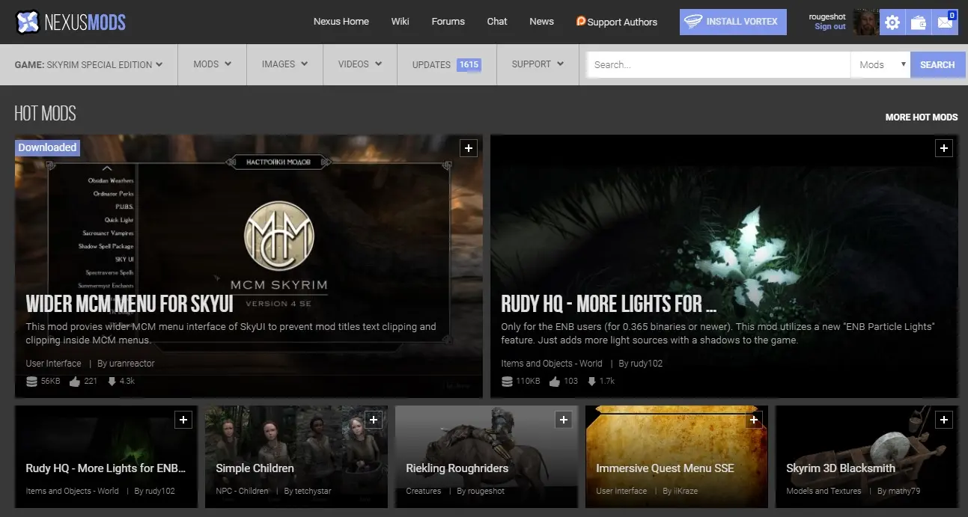Screen dimensions: 968x517
Task: Click plus icon on Riekling Roughriders card
Action: pos(564,420)
